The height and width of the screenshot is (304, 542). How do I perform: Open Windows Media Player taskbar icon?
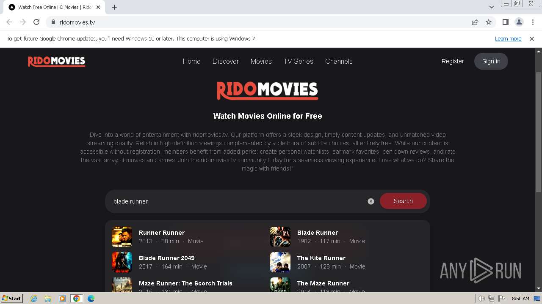[x=62, y=299]
